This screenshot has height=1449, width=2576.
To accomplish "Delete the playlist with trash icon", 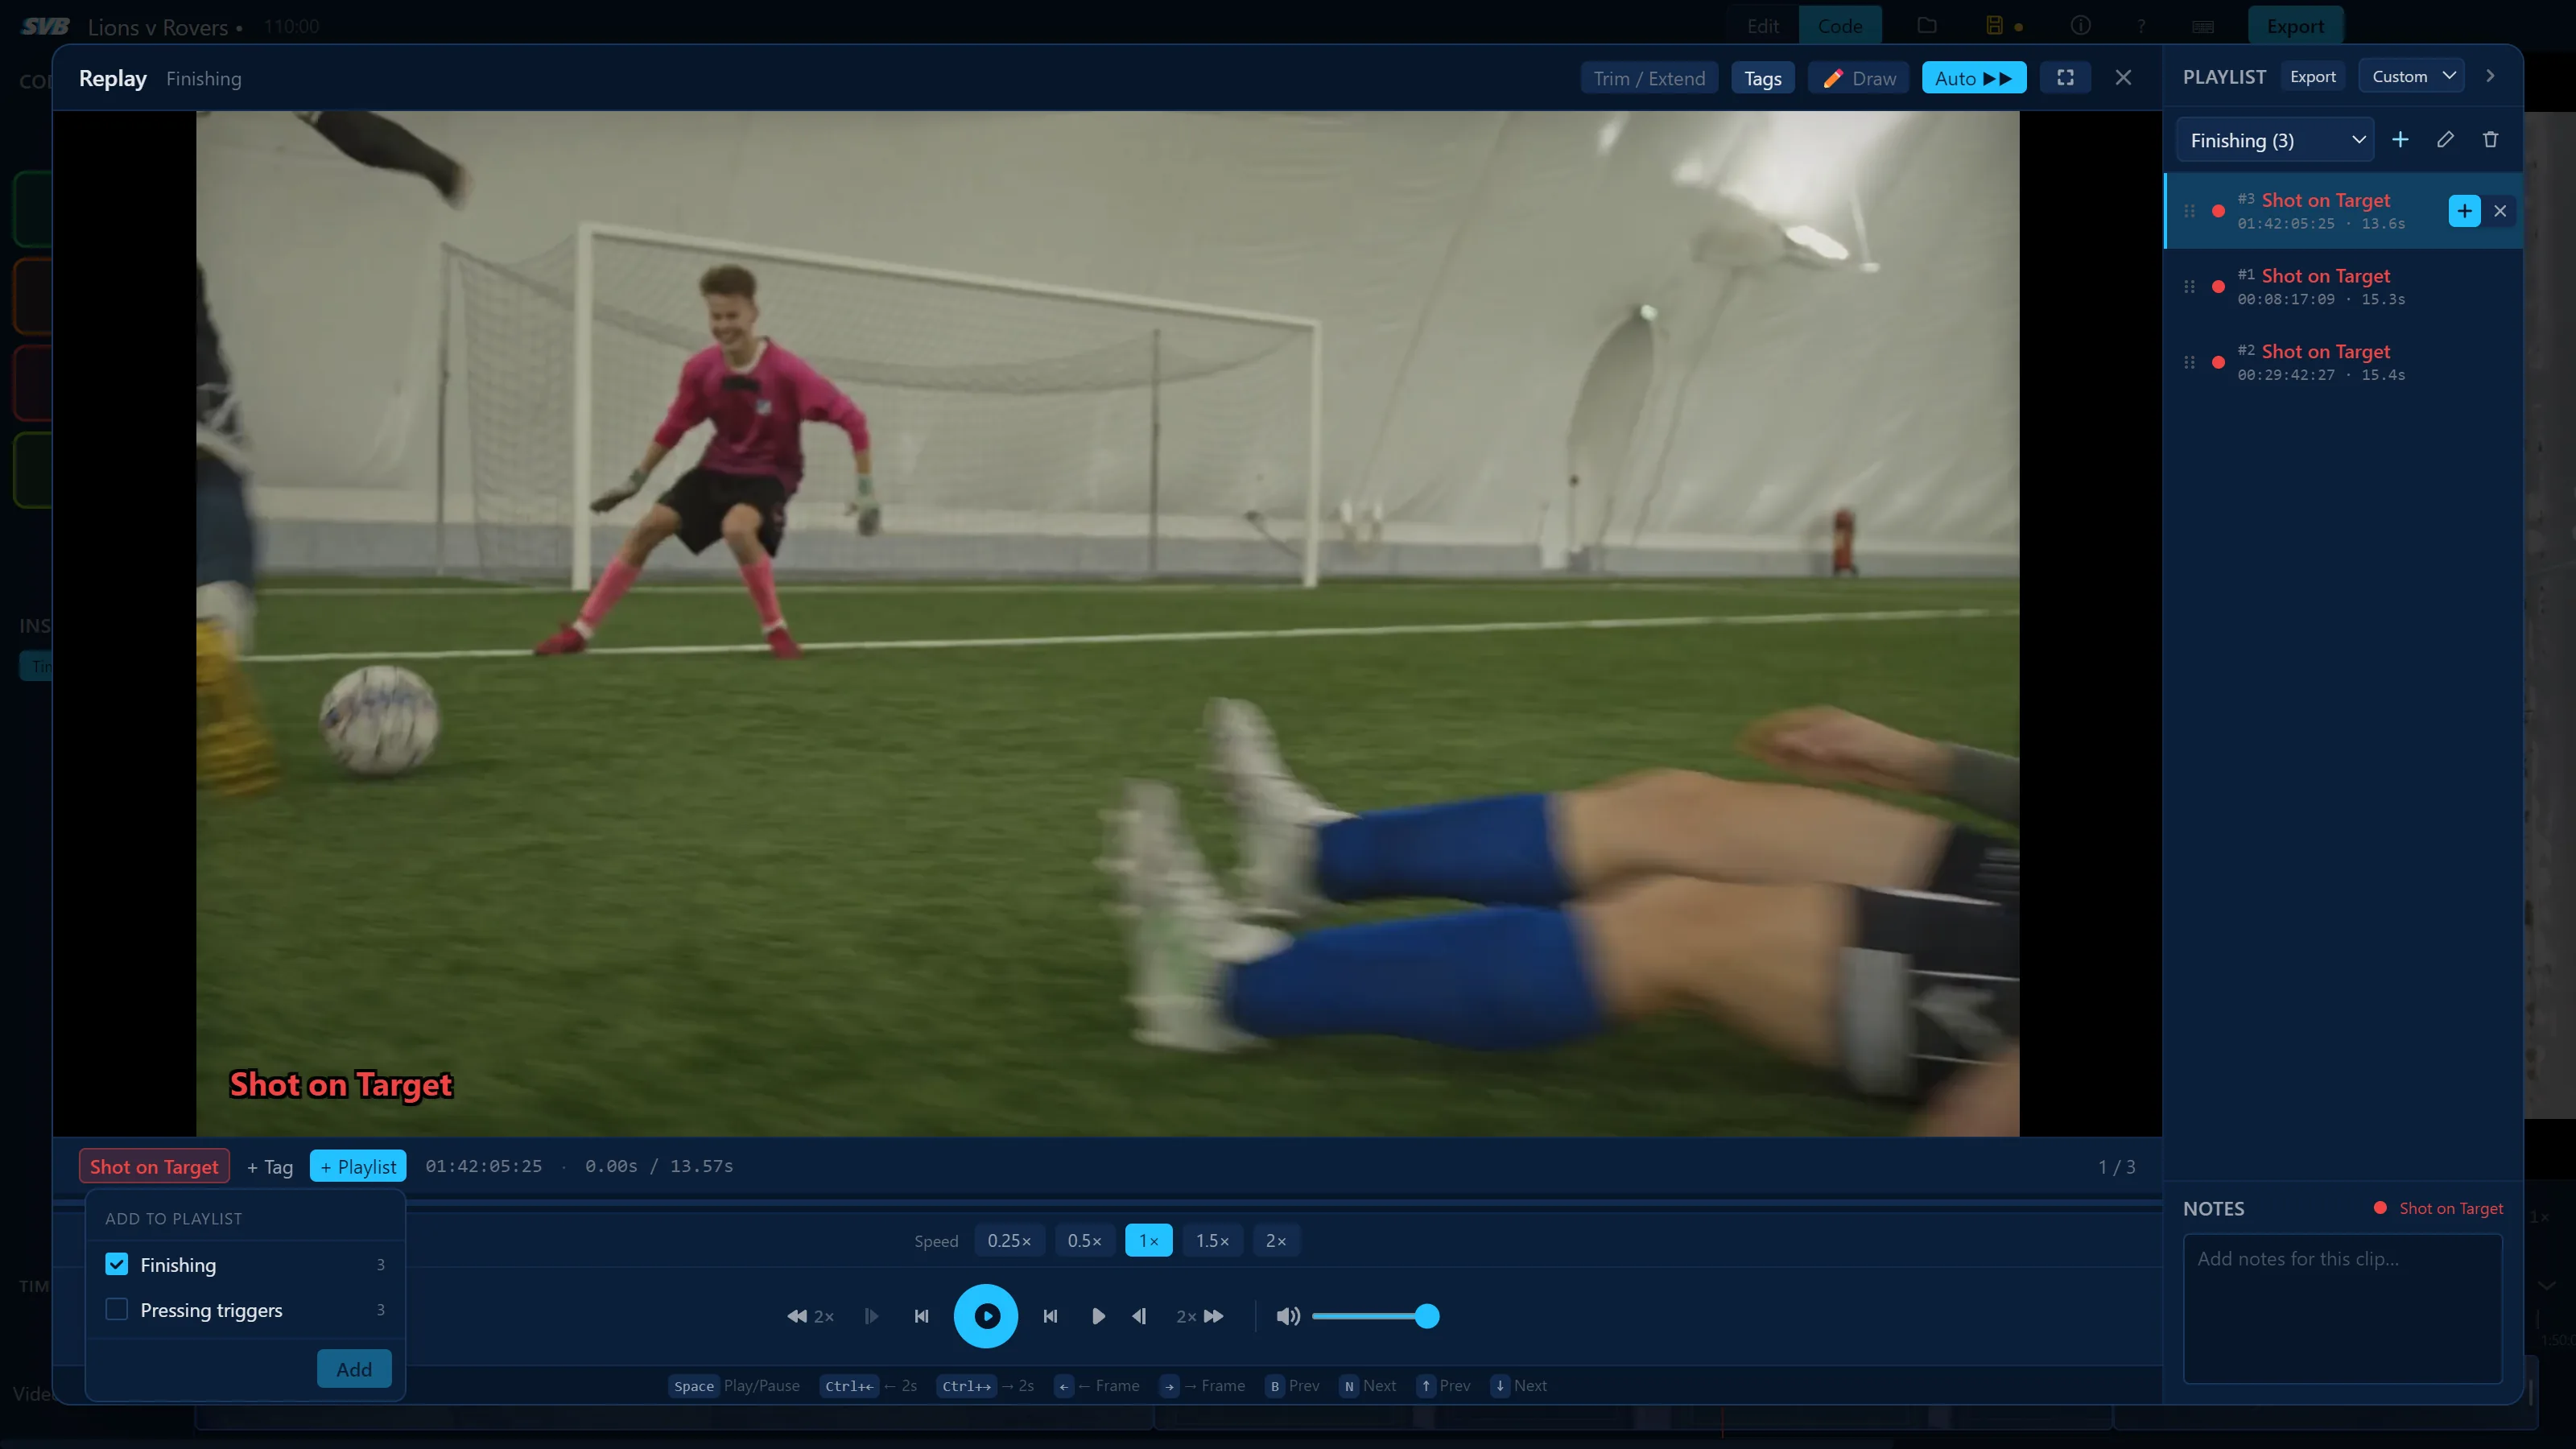I will [2490, 140].
